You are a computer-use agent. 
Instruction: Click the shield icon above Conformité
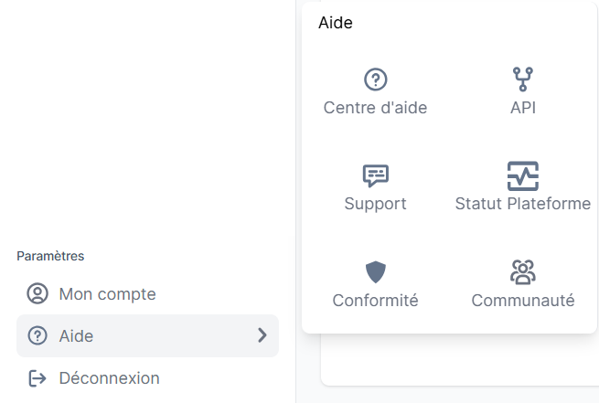[376, 271]
